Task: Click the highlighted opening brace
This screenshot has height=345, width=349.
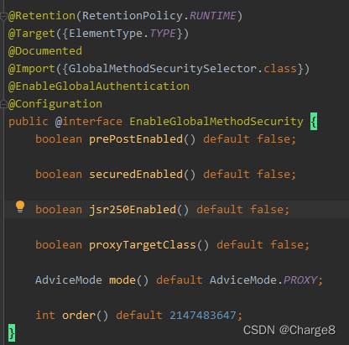Action: tap(314, 122)
